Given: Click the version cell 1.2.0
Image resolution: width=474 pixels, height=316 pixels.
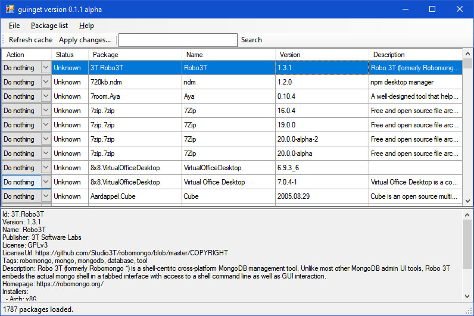Looking at the screenshot, I should tap(322, 82).
